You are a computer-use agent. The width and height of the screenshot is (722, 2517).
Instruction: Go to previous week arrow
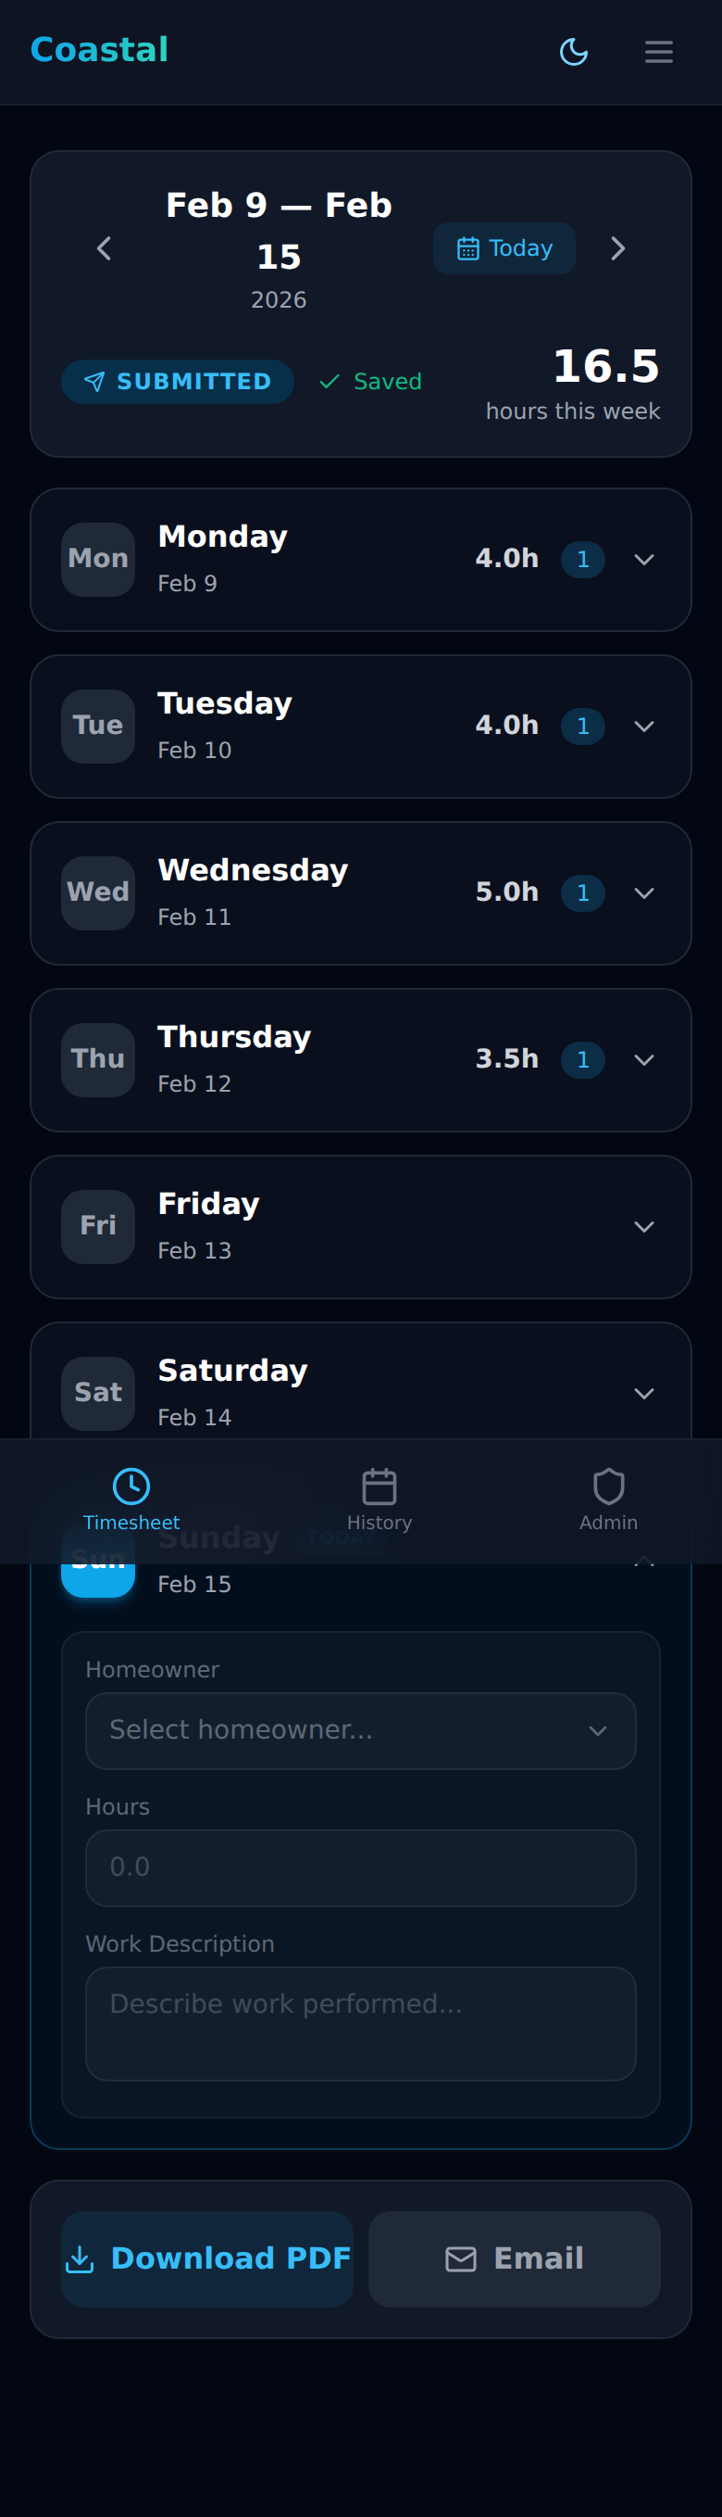click(x=105, y=248)
